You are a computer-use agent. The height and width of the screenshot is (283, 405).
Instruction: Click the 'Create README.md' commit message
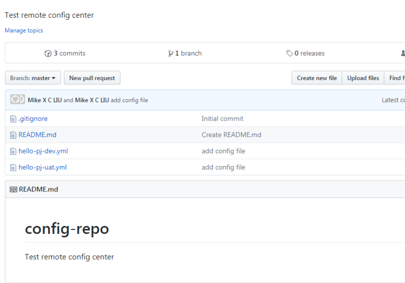coord(231,135)
